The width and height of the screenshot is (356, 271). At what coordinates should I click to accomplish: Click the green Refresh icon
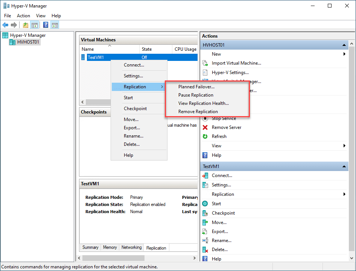point(205,136)
